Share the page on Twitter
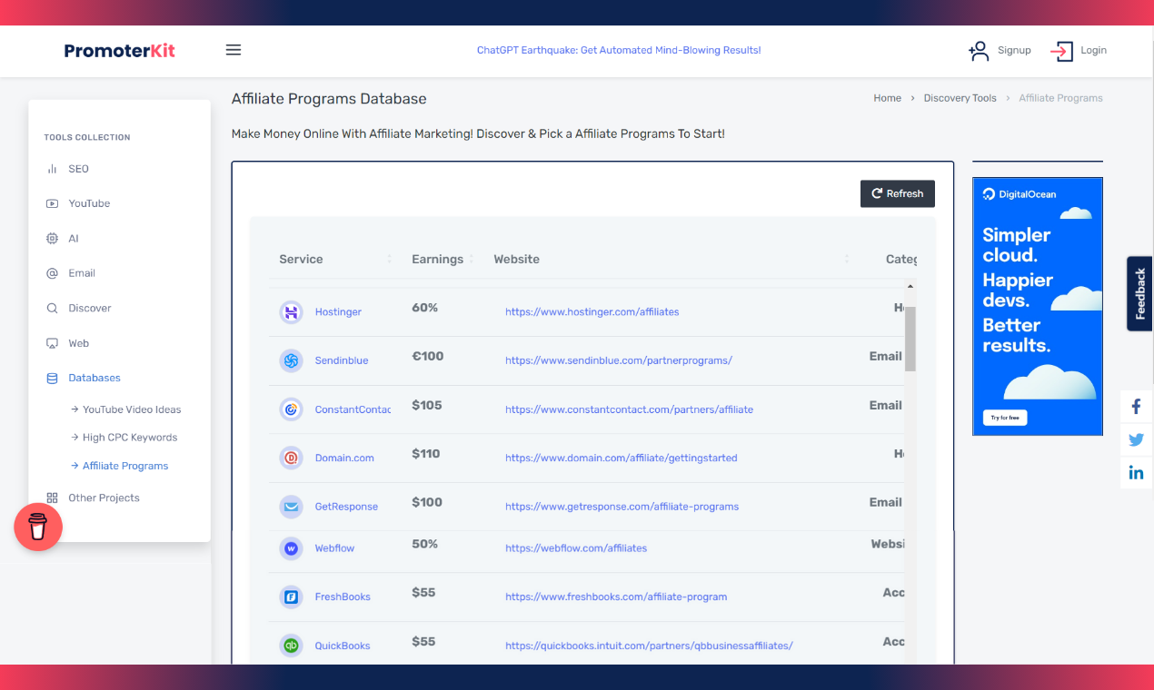Viewport: 1154px width, 690px height. (1136, 439)
